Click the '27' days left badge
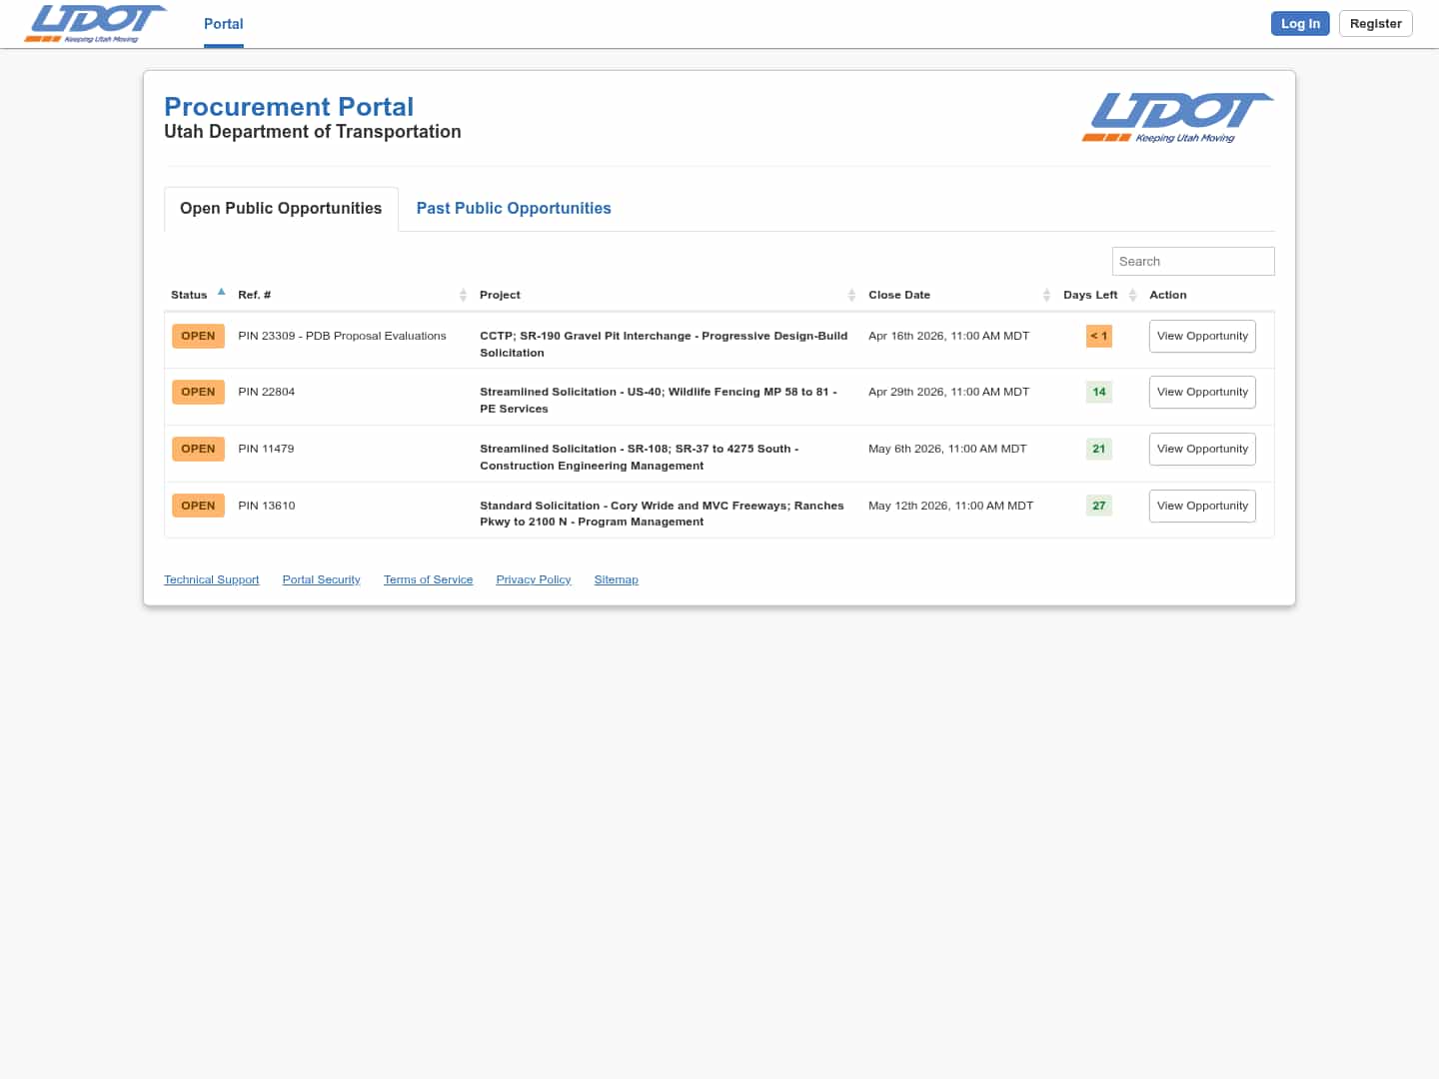Viewport: 1439px width, 1079px height. [x=1099, y=507]
